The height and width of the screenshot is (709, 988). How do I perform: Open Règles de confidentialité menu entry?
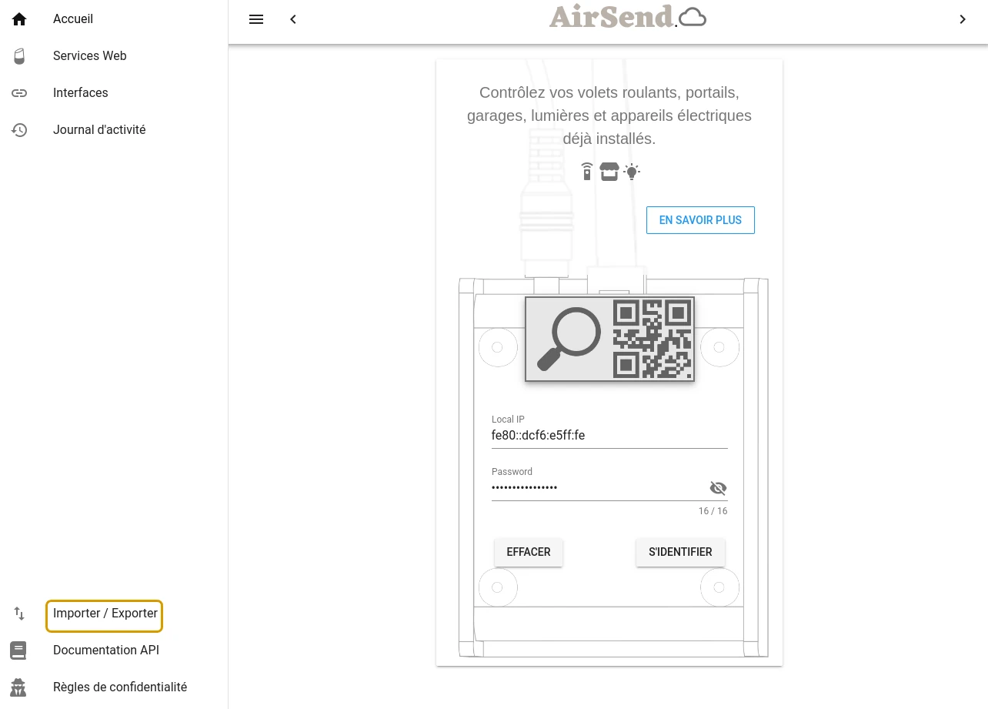(x=120, y=687)
